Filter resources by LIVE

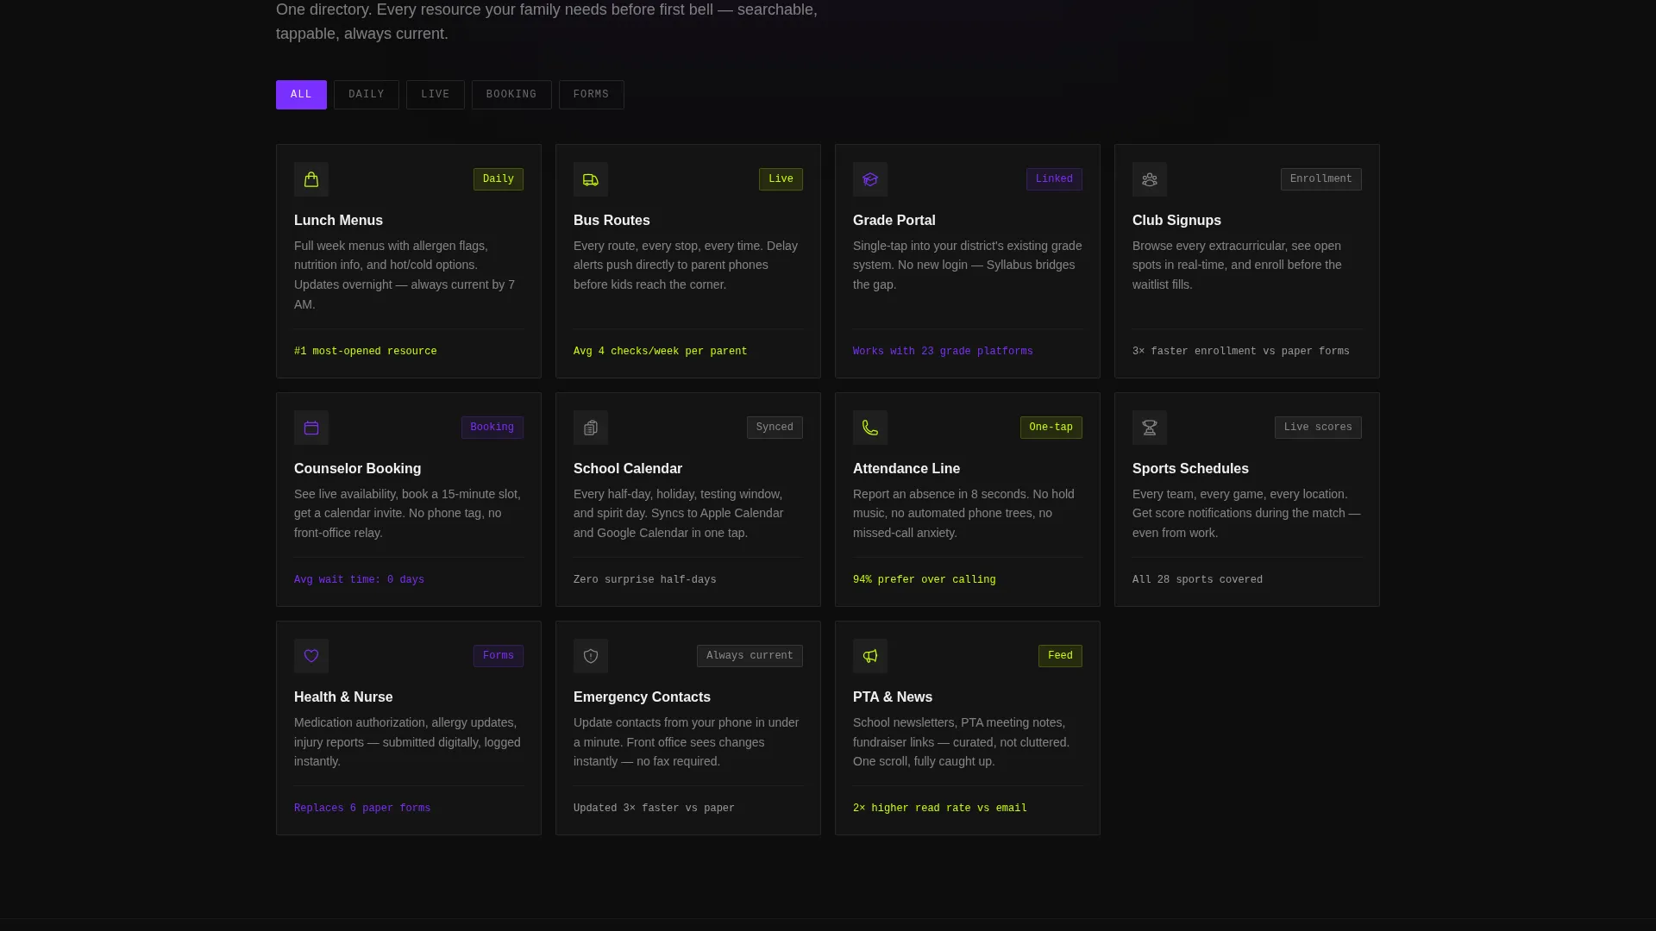tap(436, 95)
